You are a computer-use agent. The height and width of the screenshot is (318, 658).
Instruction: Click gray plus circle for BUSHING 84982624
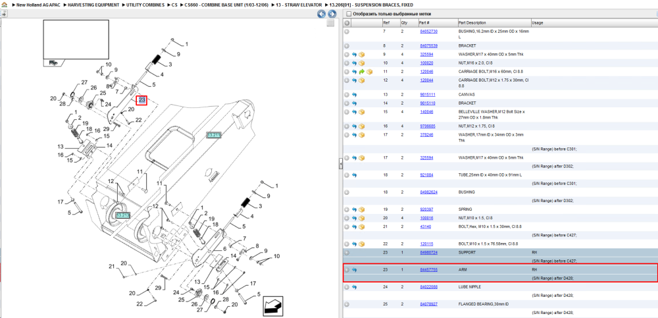coord(347,192)
